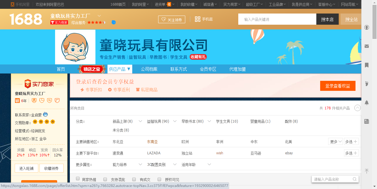This screenshot has width=377, height=189.
Task: Click the 收藏领券 button
Action: [x=52, y=168]
